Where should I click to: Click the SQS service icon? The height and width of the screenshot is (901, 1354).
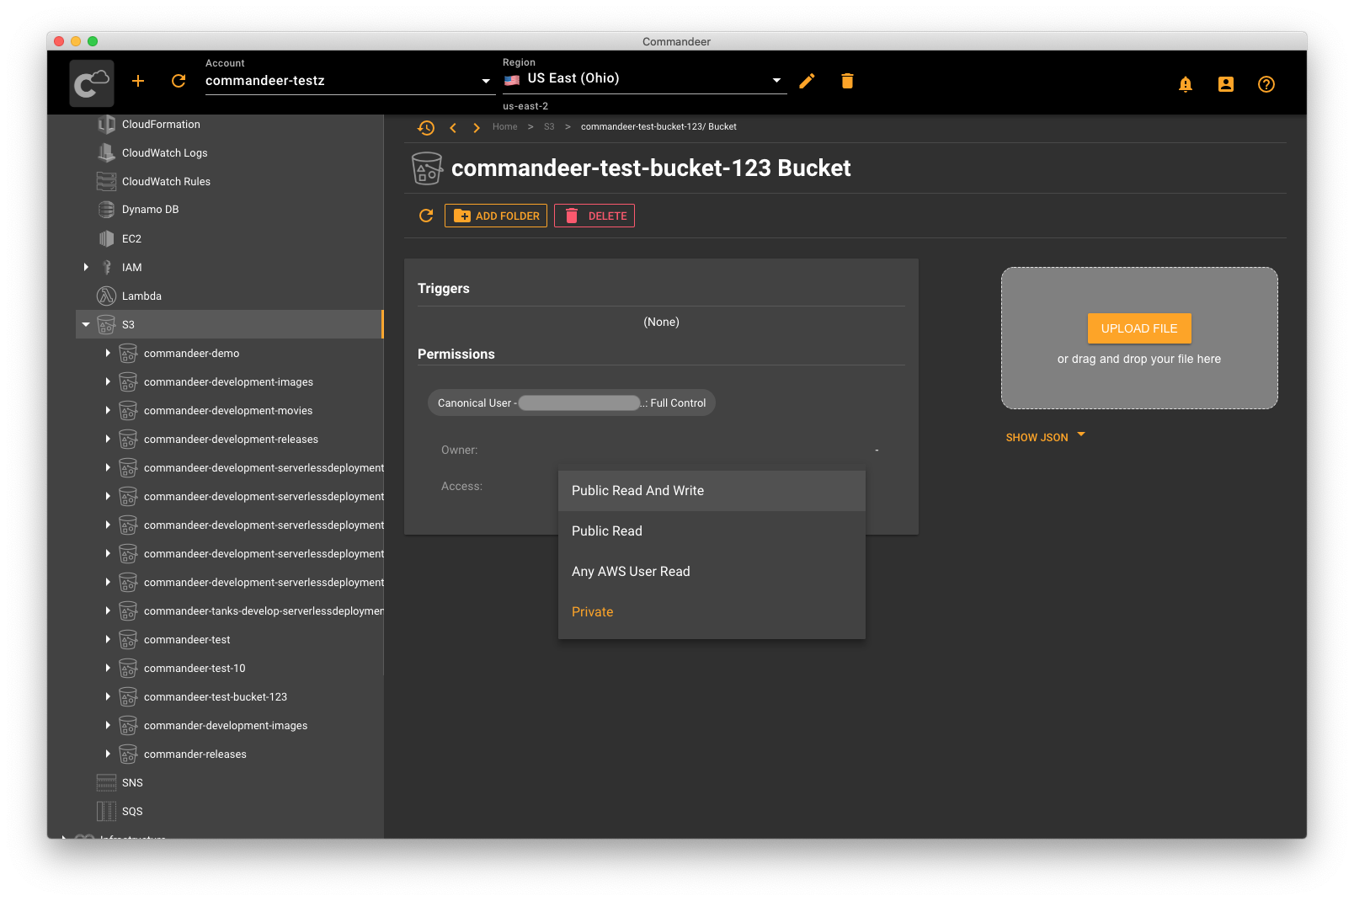point(106,811)
